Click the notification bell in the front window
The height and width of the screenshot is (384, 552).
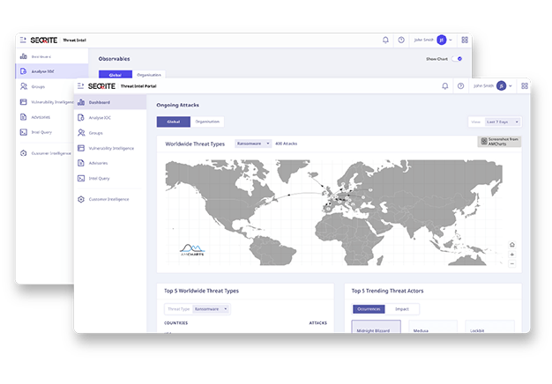point(444,86)
